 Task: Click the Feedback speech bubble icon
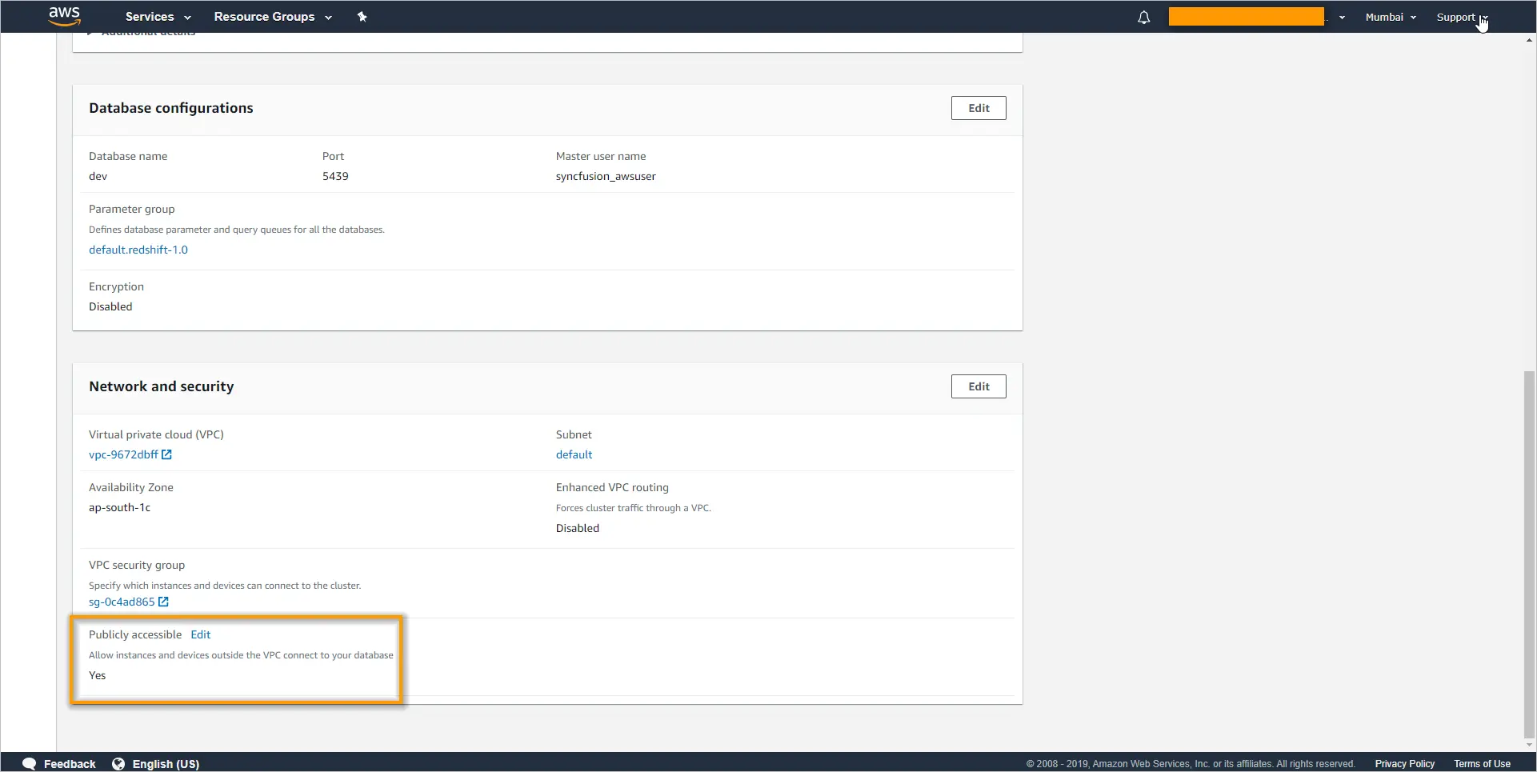pos(30,763)
